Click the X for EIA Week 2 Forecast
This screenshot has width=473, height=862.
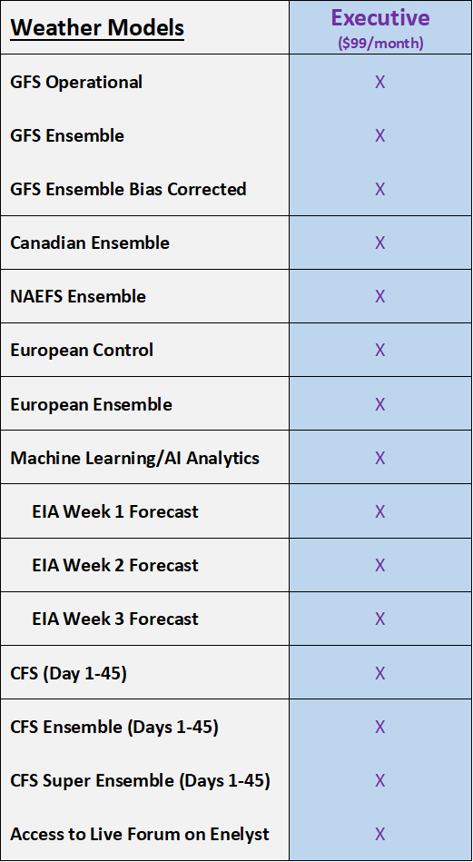click(x=379, y=566)
